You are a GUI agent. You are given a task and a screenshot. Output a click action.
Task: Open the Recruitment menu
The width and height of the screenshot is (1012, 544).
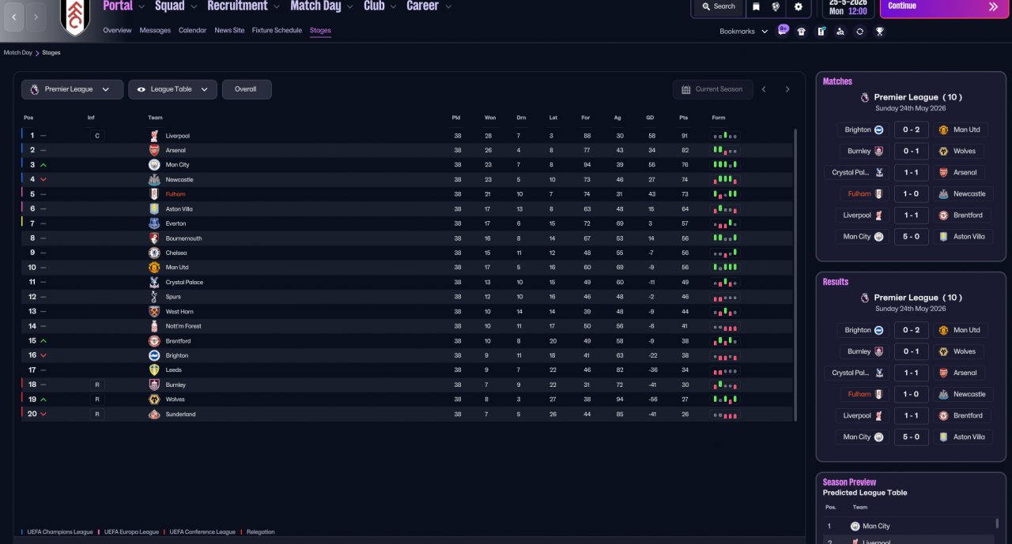(237, 6)
